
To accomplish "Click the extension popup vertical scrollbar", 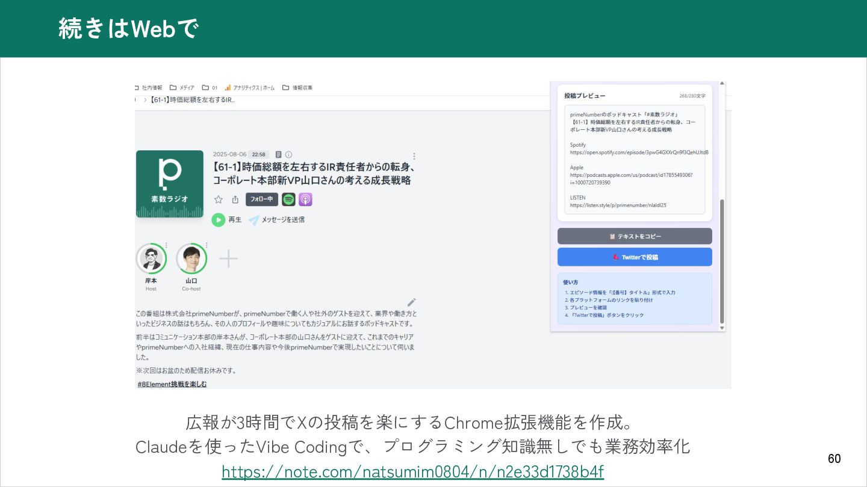I will [x=722, y=262].
